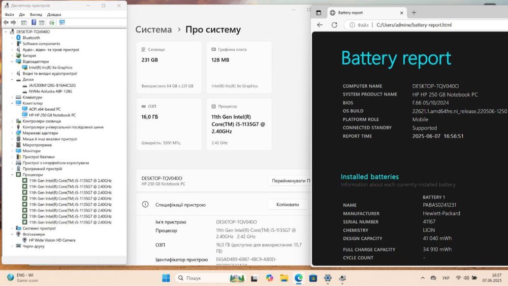508x286 pixels.
Task: Open the Вигляд menu in Device Manager
Action: (x=36, y=15)
